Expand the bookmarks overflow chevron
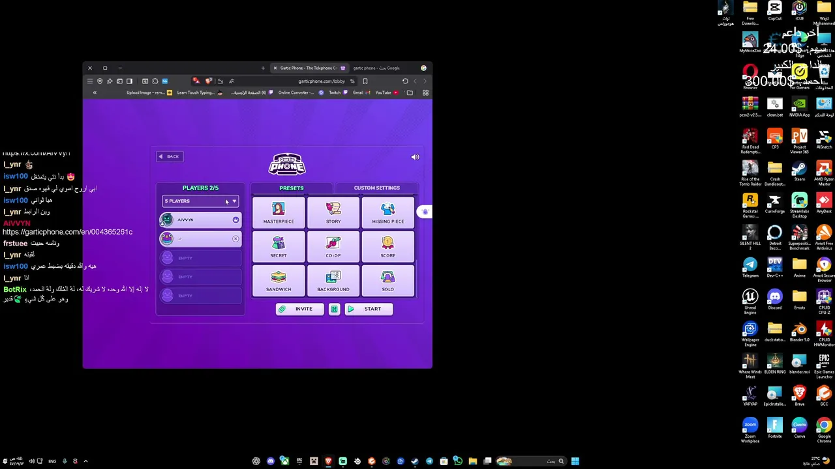This screenshot has height=469, width=835. 95,92
